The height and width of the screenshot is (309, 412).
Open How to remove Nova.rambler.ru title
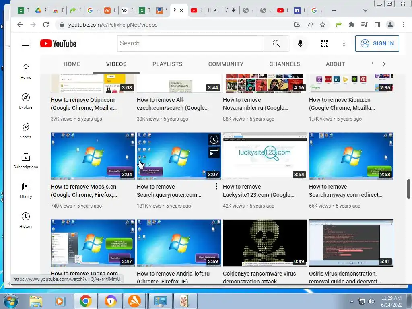pos(255,104)
